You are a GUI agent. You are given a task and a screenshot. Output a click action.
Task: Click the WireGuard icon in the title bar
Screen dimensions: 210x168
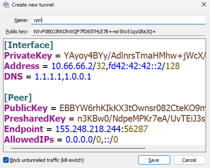[x=6, y=4]
